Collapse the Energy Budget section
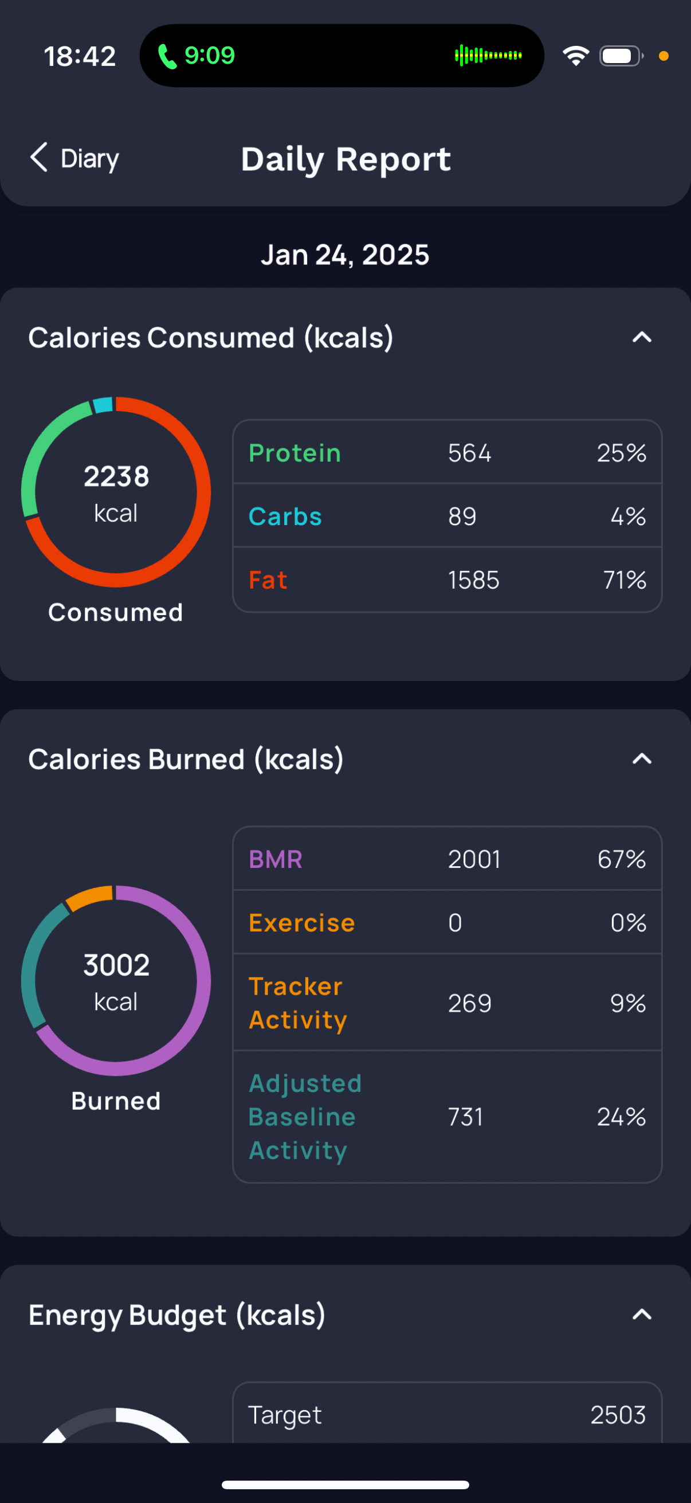The image size is (691, 1503). pyautogui.click(x=641, y=1314)
